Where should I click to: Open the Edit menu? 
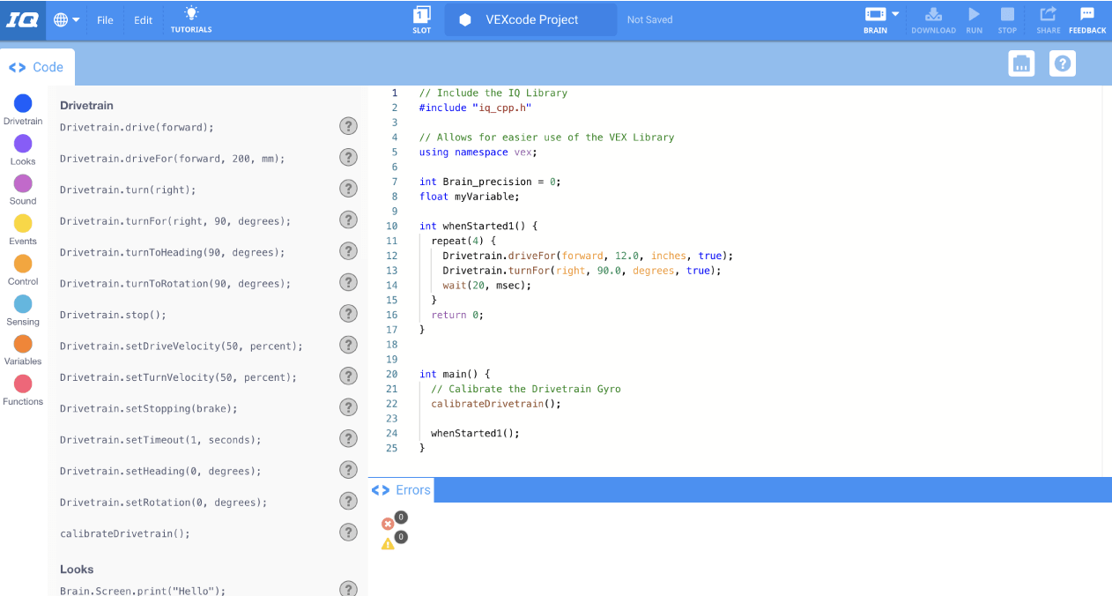coord(143,20)
